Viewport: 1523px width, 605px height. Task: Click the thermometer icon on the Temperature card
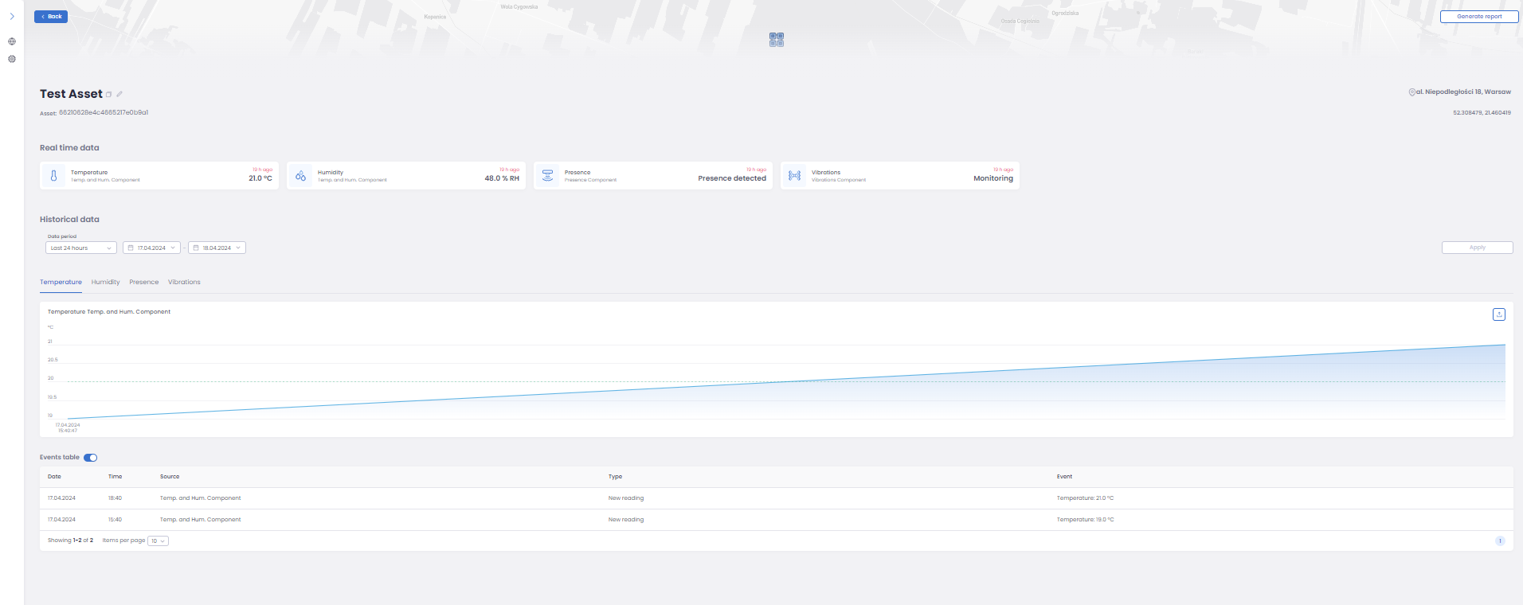(54, 176)
